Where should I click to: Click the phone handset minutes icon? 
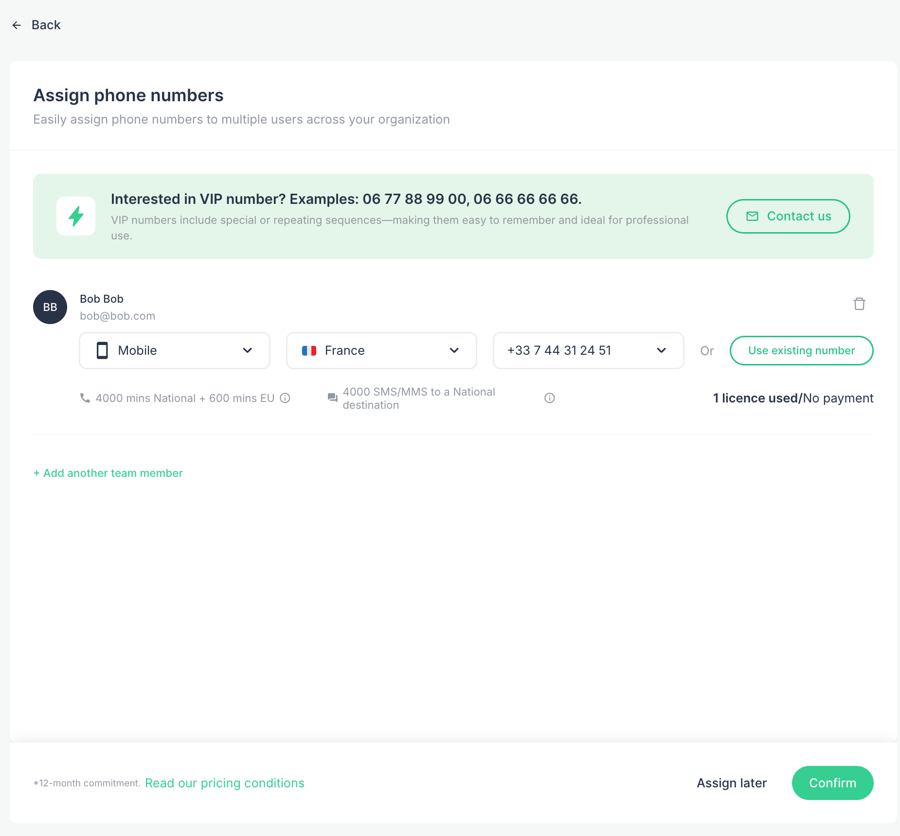tap(85, 398)
